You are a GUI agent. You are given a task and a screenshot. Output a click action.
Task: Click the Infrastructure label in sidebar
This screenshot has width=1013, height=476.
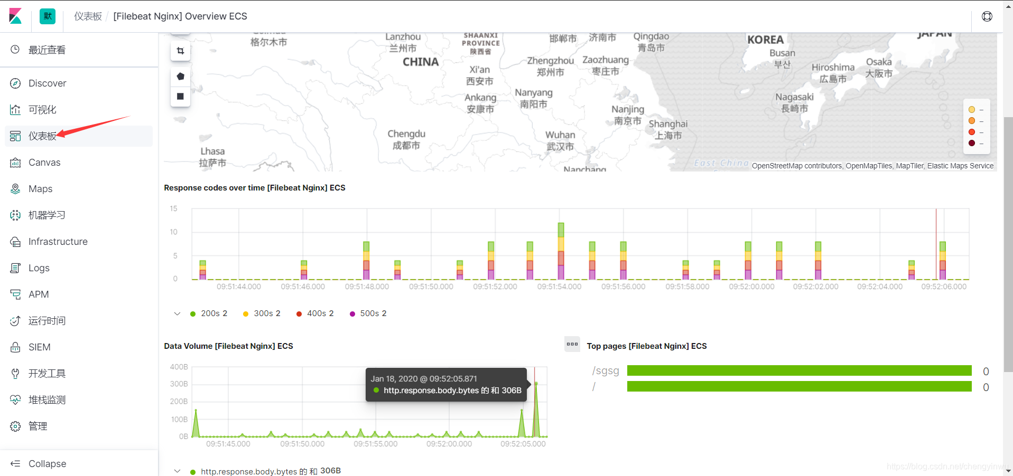(58, 242)
